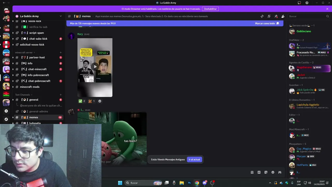
Task: Switch to the general channel
Action: tap(39, 100)
